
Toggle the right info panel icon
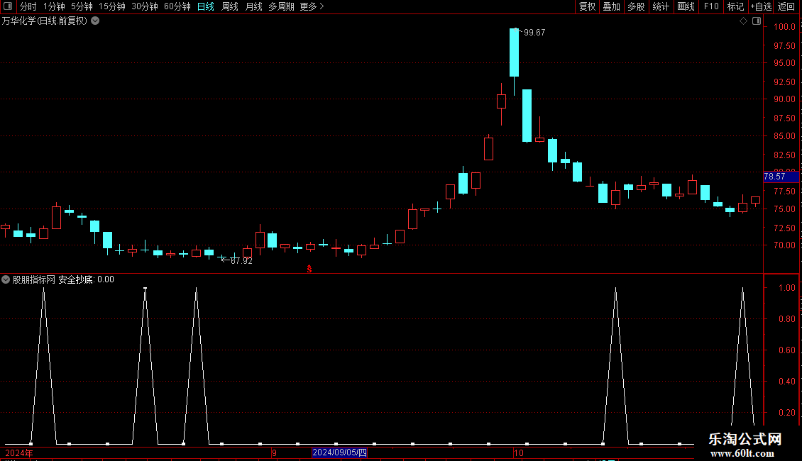(x=757, y=21)
